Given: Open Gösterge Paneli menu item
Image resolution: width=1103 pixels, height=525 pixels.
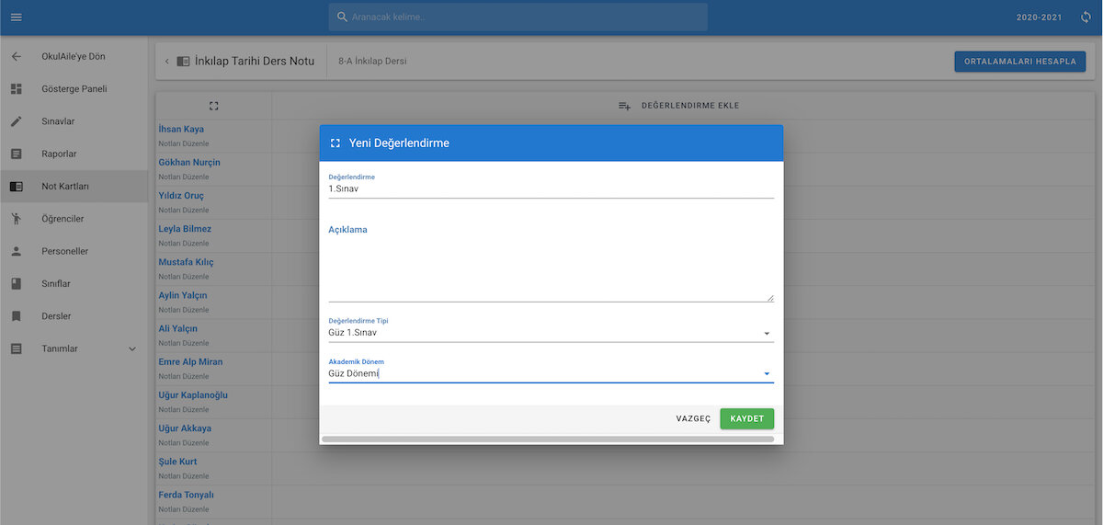Looking at the screenshot, I should tap(74, 89).
